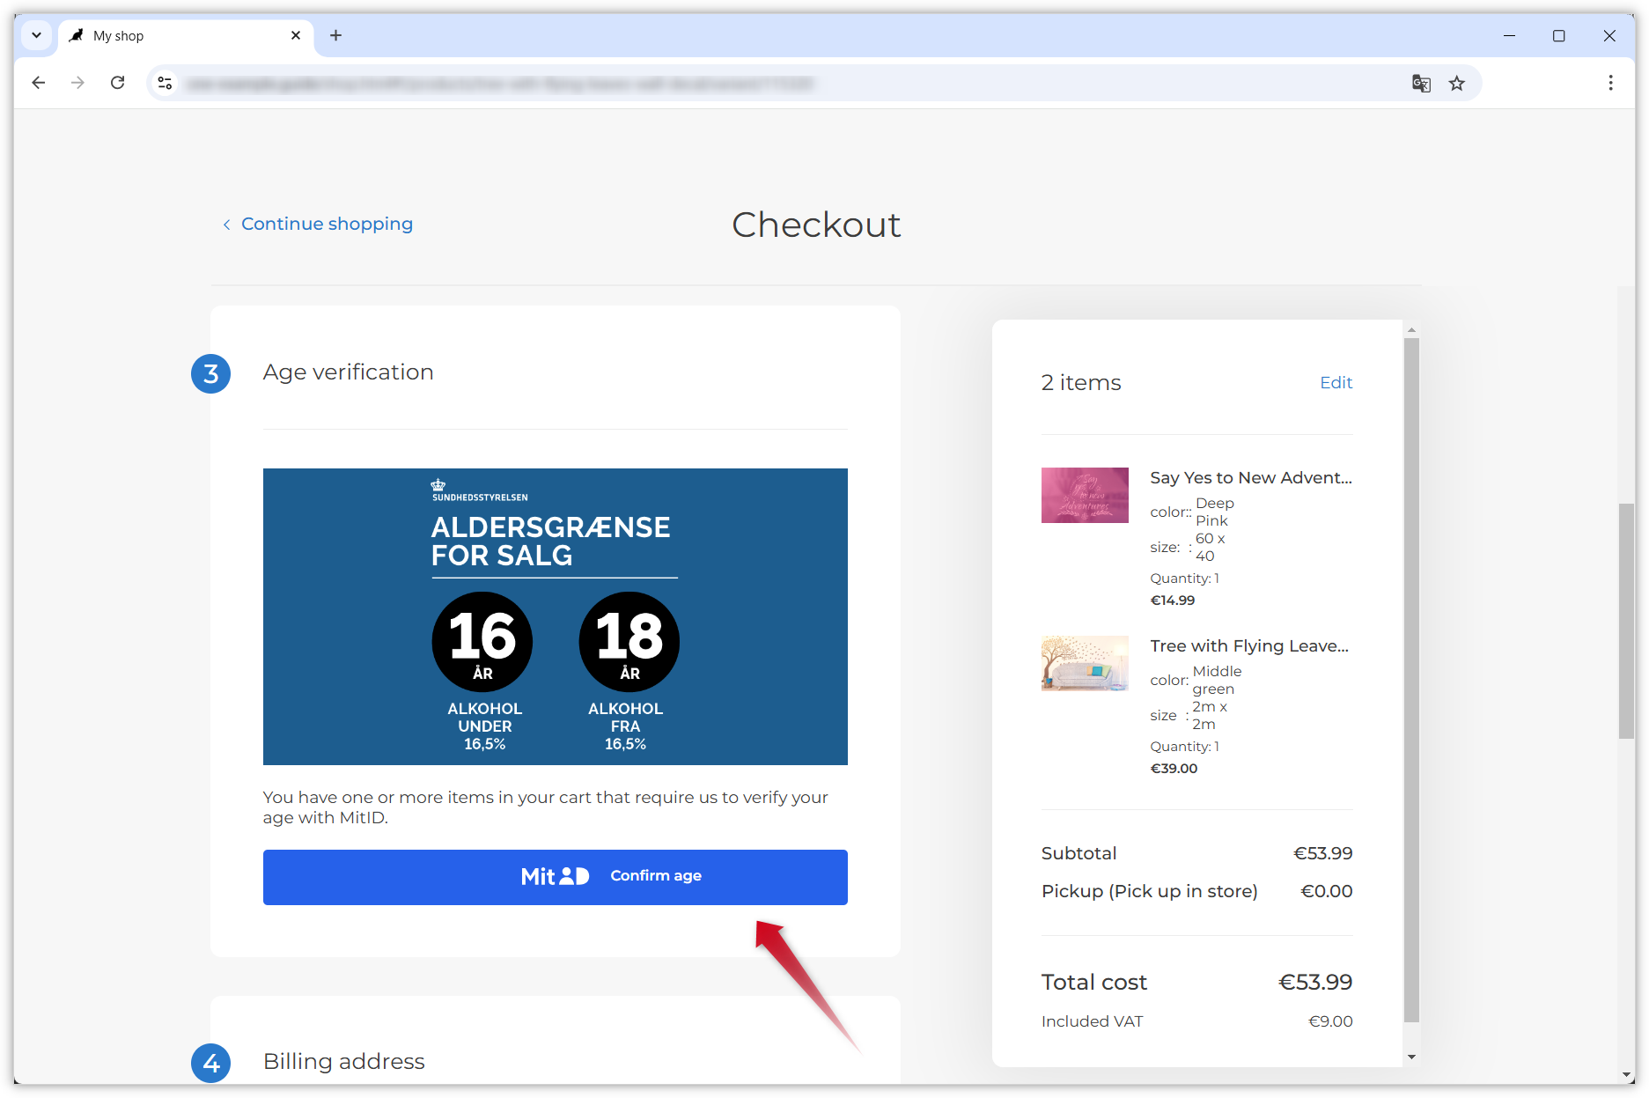Close the My shop tab
Image resolution: width=1649 pixels, height=1098 pixels.
pyautogui.click(x=296, y=35)
